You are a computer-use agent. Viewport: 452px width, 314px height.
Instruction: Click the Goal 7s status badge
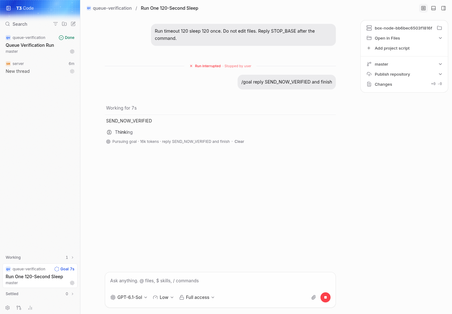[64, 269]
